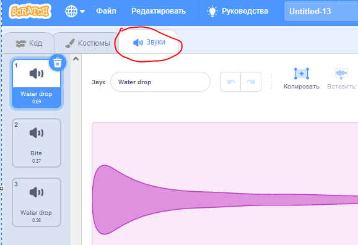Click the sound list scroll-up arrow
The width and height of the screenshot is (358, 245).
pos(76,59)
